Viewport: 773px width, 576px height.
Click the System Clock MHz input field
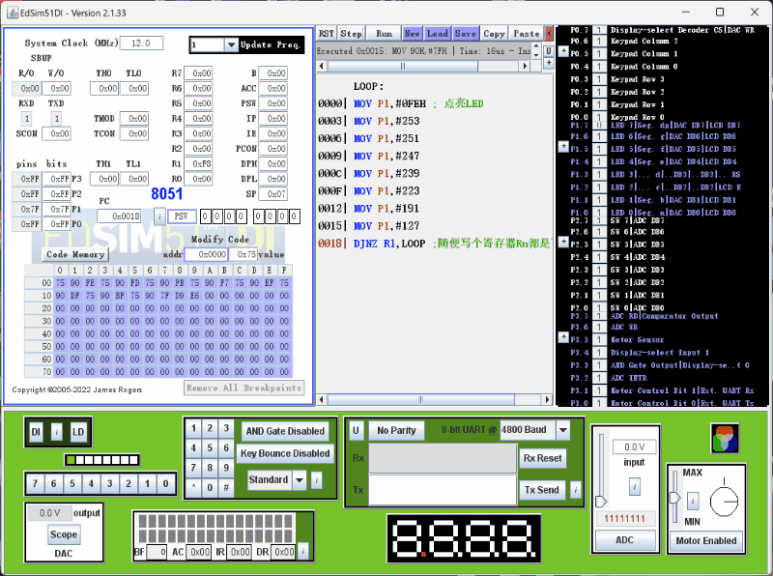pos(141,43)
